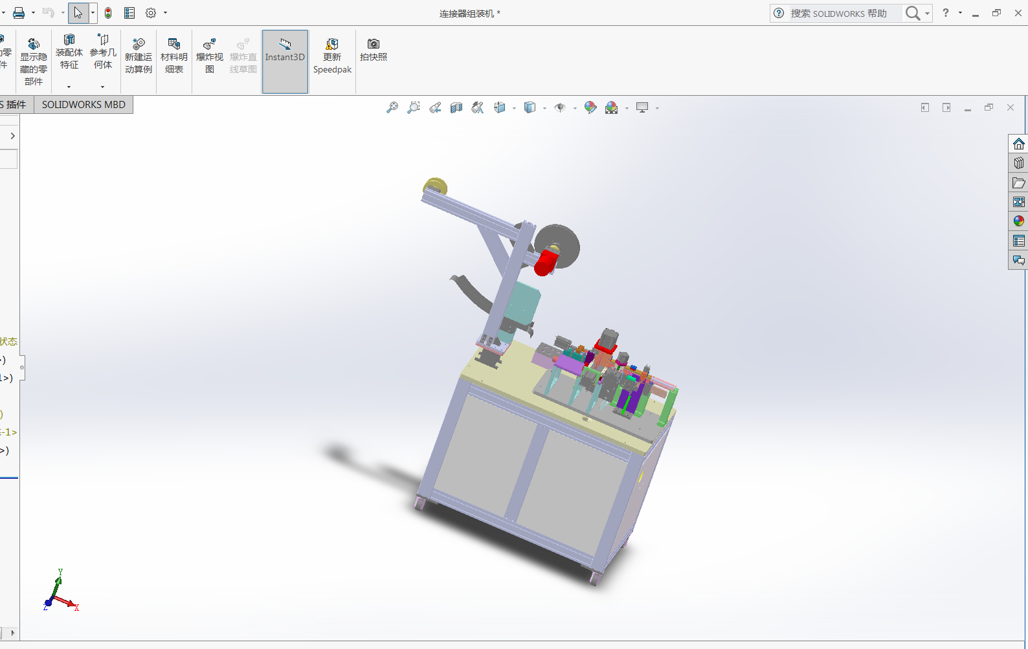The height and width of the screenshot is (649, 1028).
Task: Toggle the Instant3D button off
Action: [x=285, y=56]
